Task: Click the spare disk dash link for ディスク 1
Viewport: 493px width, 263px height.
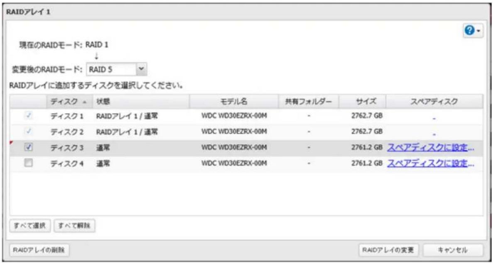Action: [x=434, y=119]
